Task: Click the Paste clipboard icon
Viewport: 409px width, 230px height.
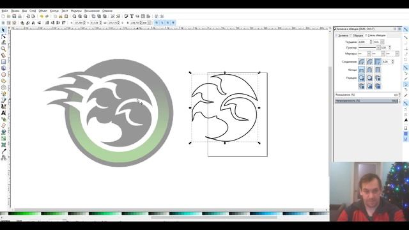Action: pyautogui.click(x=66, y=17)
